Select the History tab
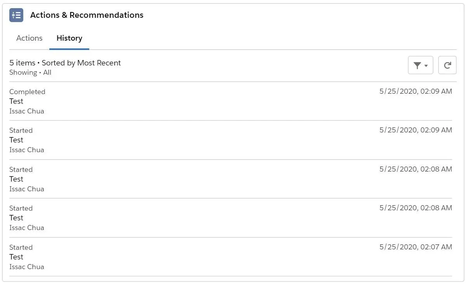This screenshot has width=468, height=285. (x=69, y=38)
